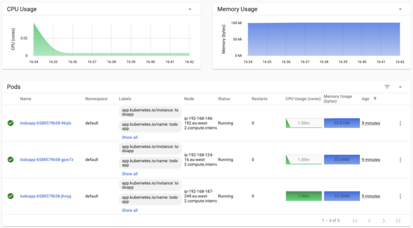The width and height of the screenshot is (413, 228).
Task: Go to the next page of pods
Action: [x=383, y=221]
